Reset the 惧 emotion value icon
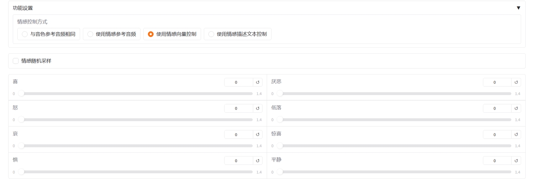The width and height of the screenshot is (538, 183). point(258,161)
